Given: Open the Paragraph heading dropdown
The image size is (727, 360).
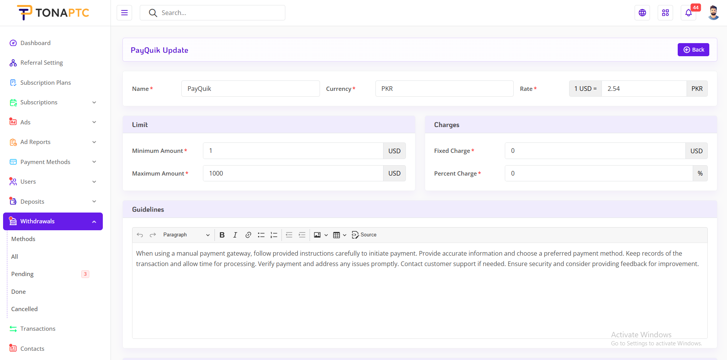Looking at the screenshot, I should pyautogui.click(x=186, y=235).
